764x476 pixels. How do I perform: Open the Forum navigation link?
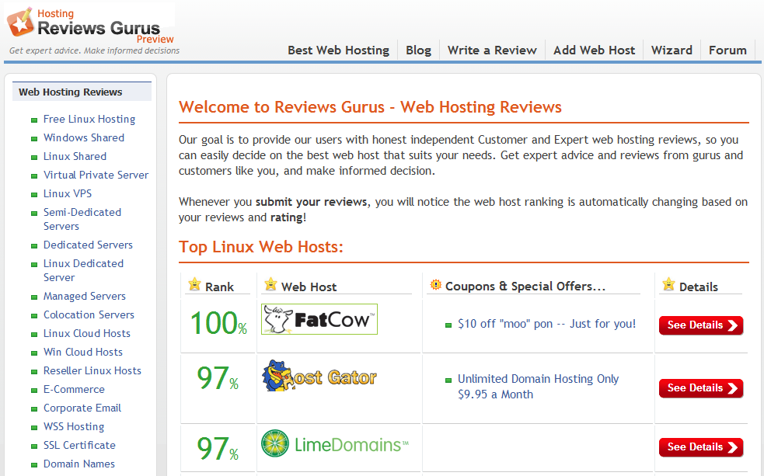727,50
